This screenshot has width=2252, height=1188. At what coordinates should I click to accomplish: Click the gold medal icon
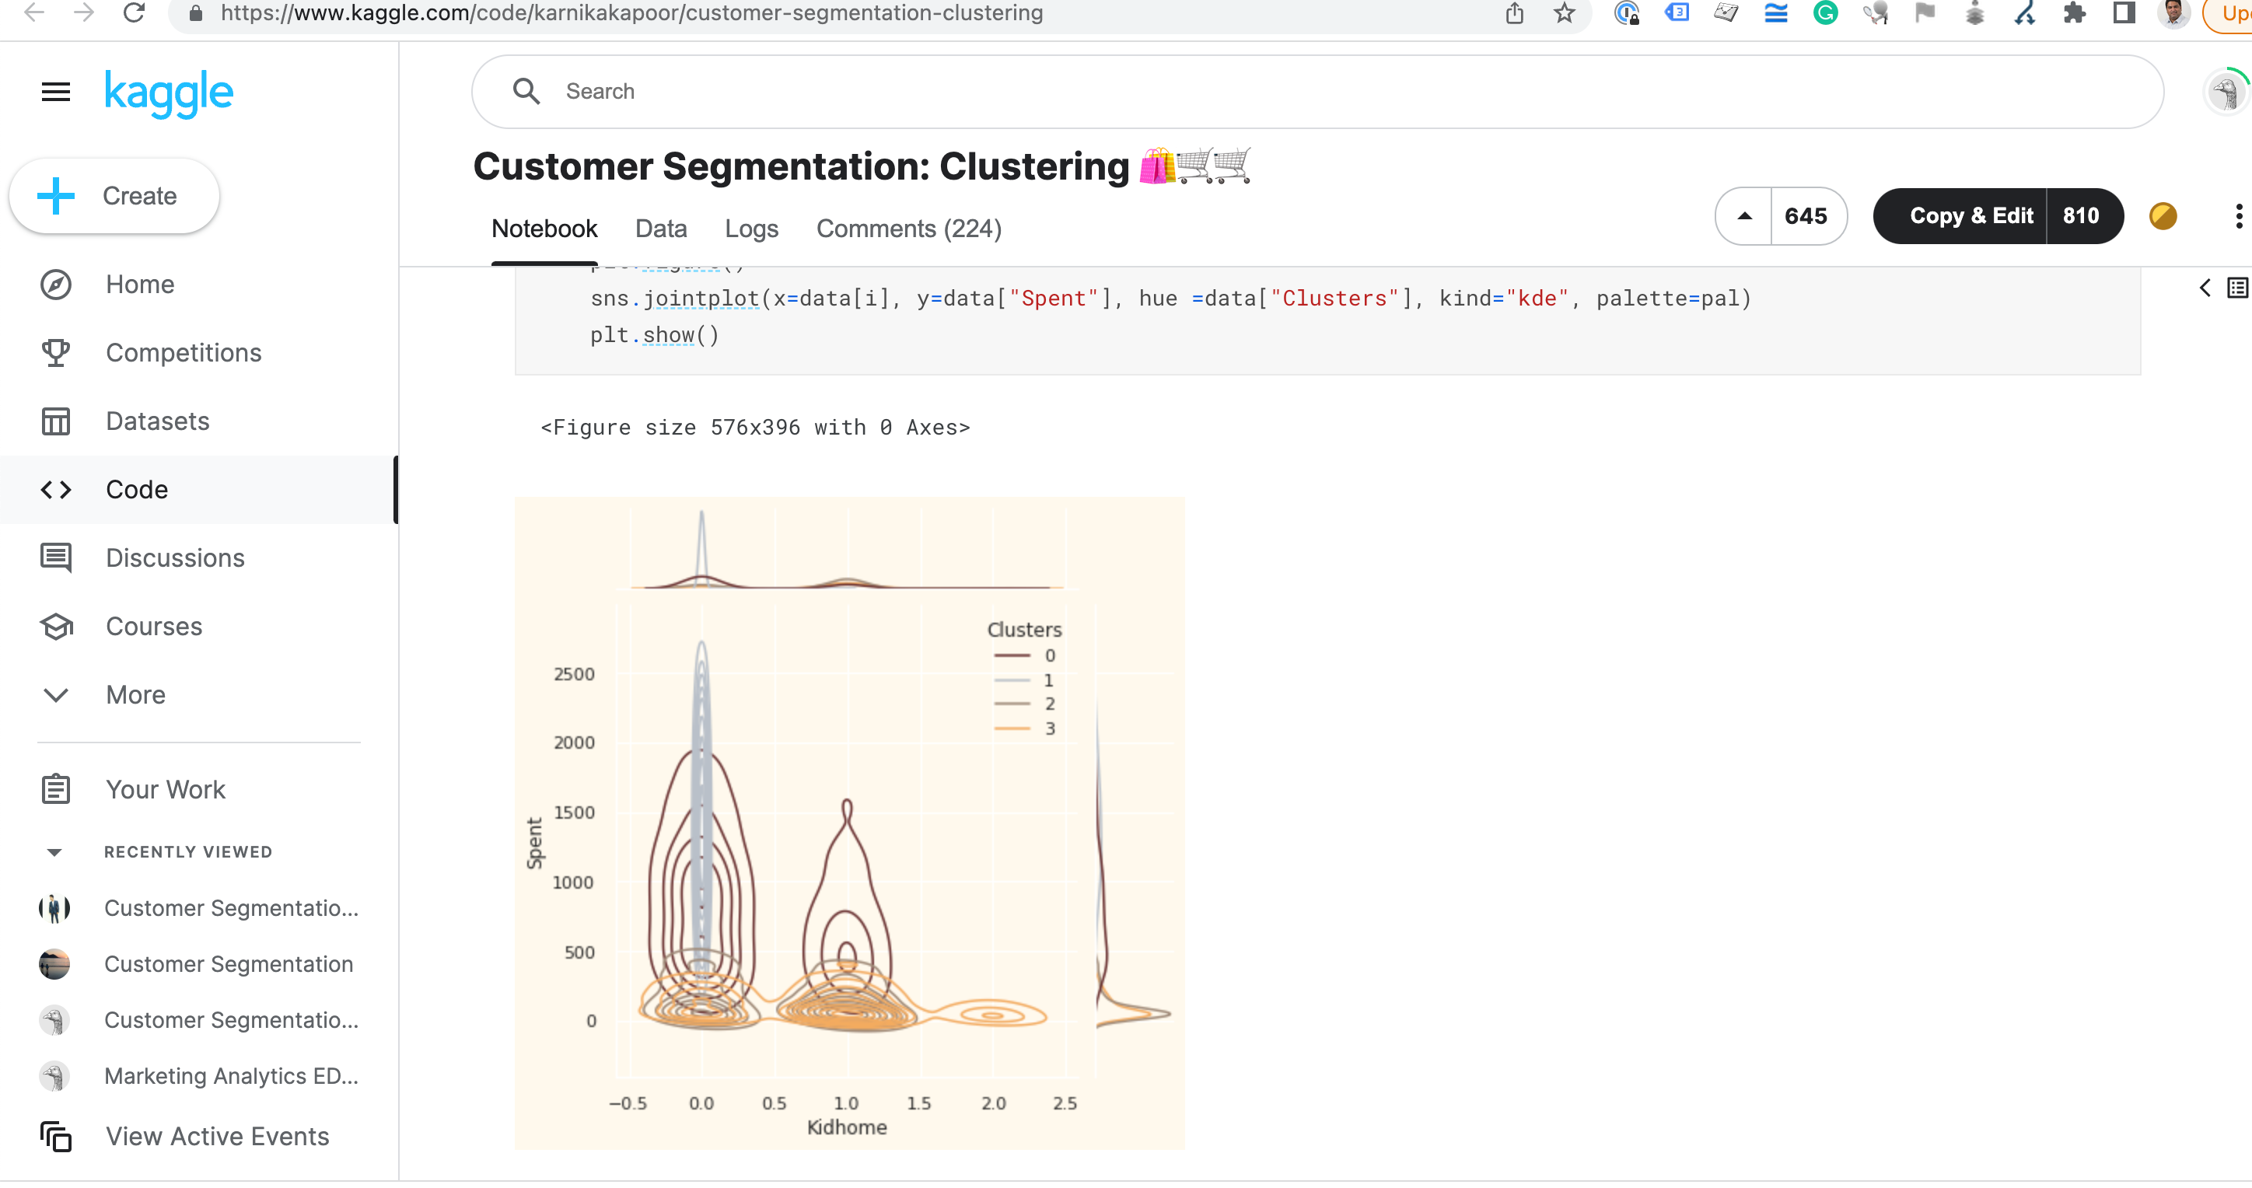pyautogui.click(x=2162, y=216)
